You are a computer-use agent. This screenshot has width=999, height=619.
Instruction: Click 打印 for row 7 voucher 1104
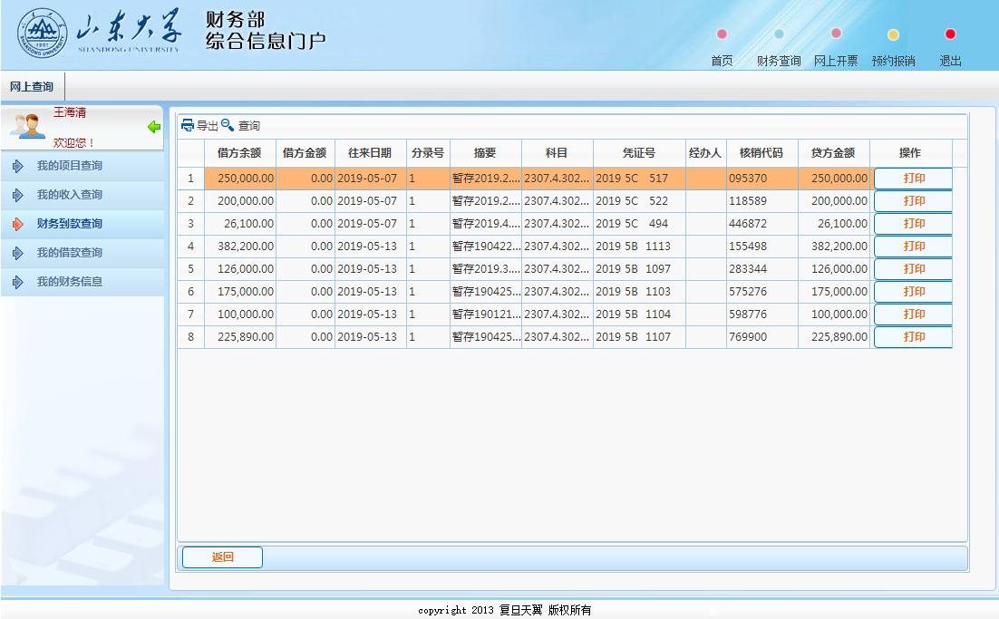tap(913, 314)
